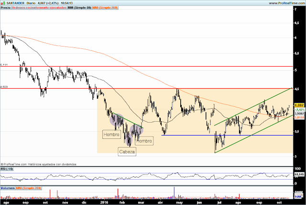This screenshot has height=205, width=306.
Task: Click the nov label on time axis
Action: (65, 203)
